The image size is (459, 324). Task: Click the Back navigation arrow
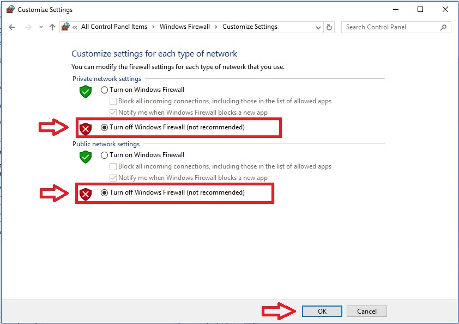pyautogui.click(x=12, y=27)
